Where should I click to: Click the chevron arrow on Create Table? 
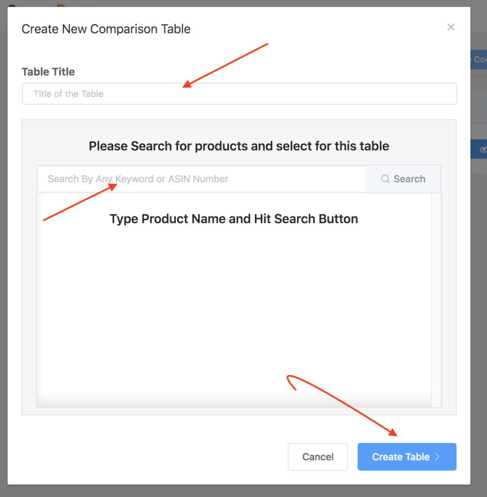[x=437, y=457]
